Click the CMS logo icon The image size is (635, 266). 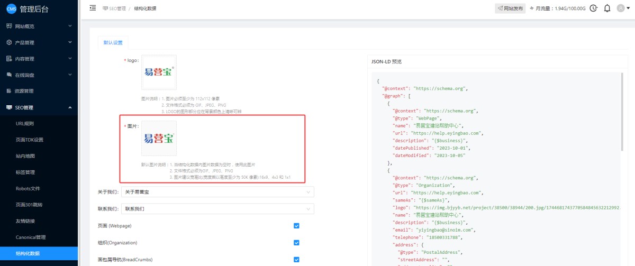coord(11,9)
